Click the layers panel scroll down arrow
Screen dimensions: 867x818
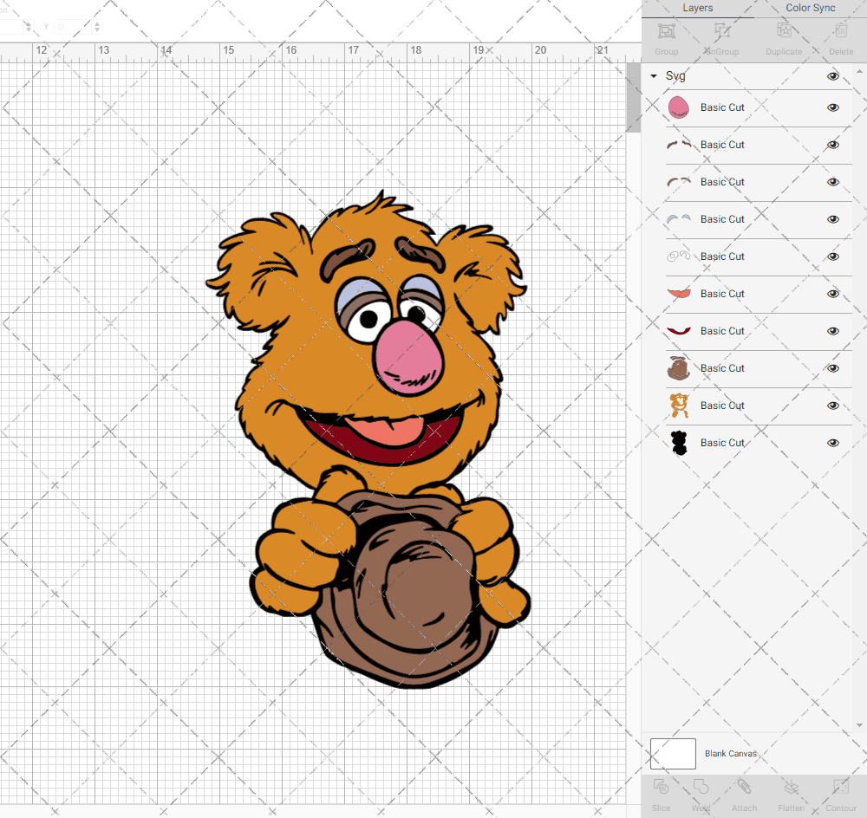pos(858,725)
